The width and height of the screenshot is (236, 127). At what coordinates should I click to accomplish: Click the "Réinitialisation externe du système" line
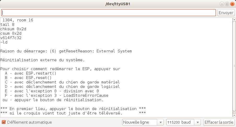coord(43,60)
